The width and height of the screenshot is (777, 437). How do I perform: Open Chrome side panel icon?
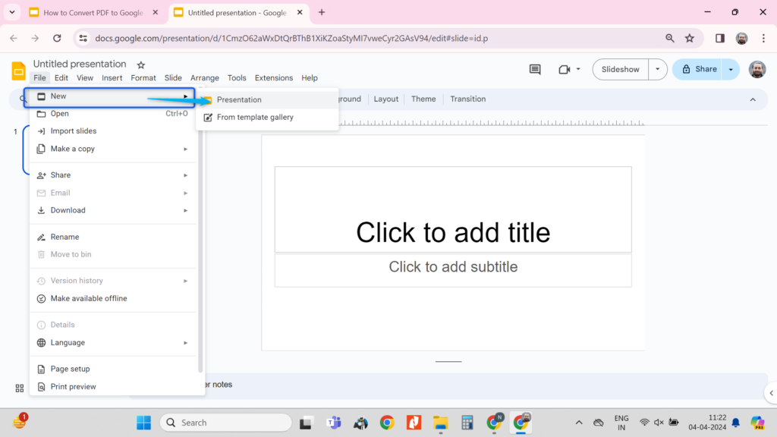(719, 38)
